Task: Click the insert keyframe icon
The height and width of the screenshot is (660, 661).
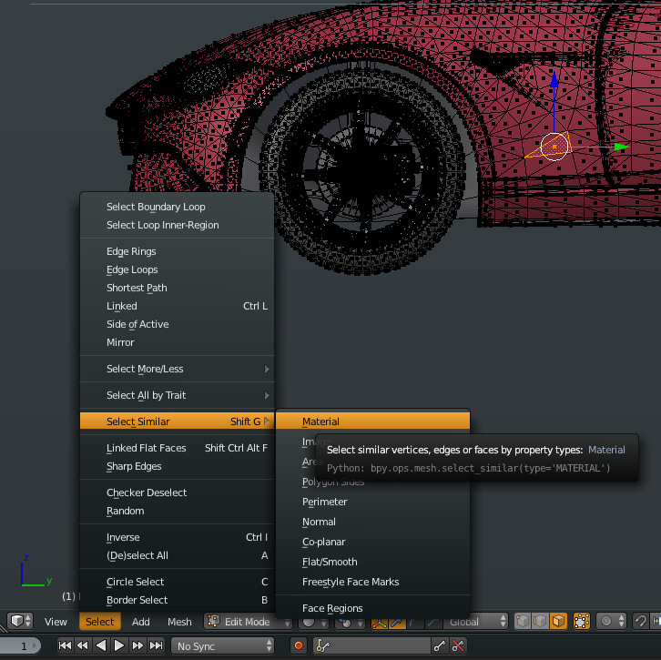Action: click(x=440, y=645)
